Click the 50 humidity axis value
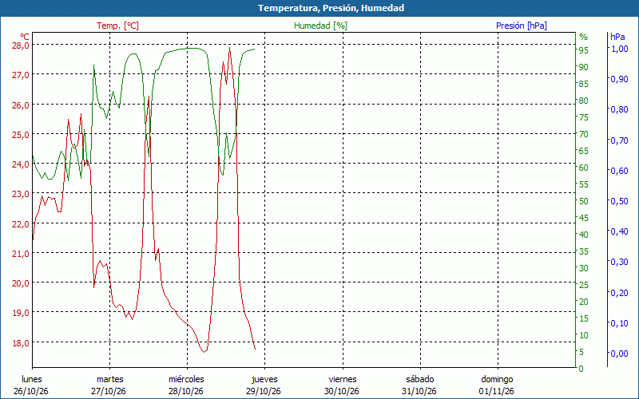The width and height of the screenshot is (639, 399). 583,201
